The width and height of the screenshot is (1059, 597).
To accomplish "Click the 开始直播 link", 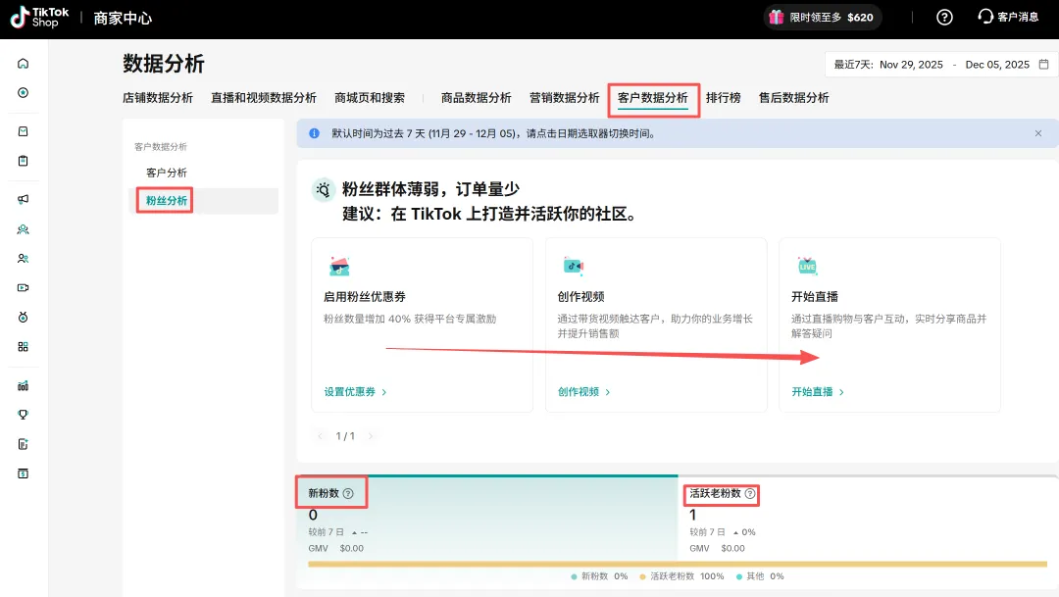I will 818,392.
